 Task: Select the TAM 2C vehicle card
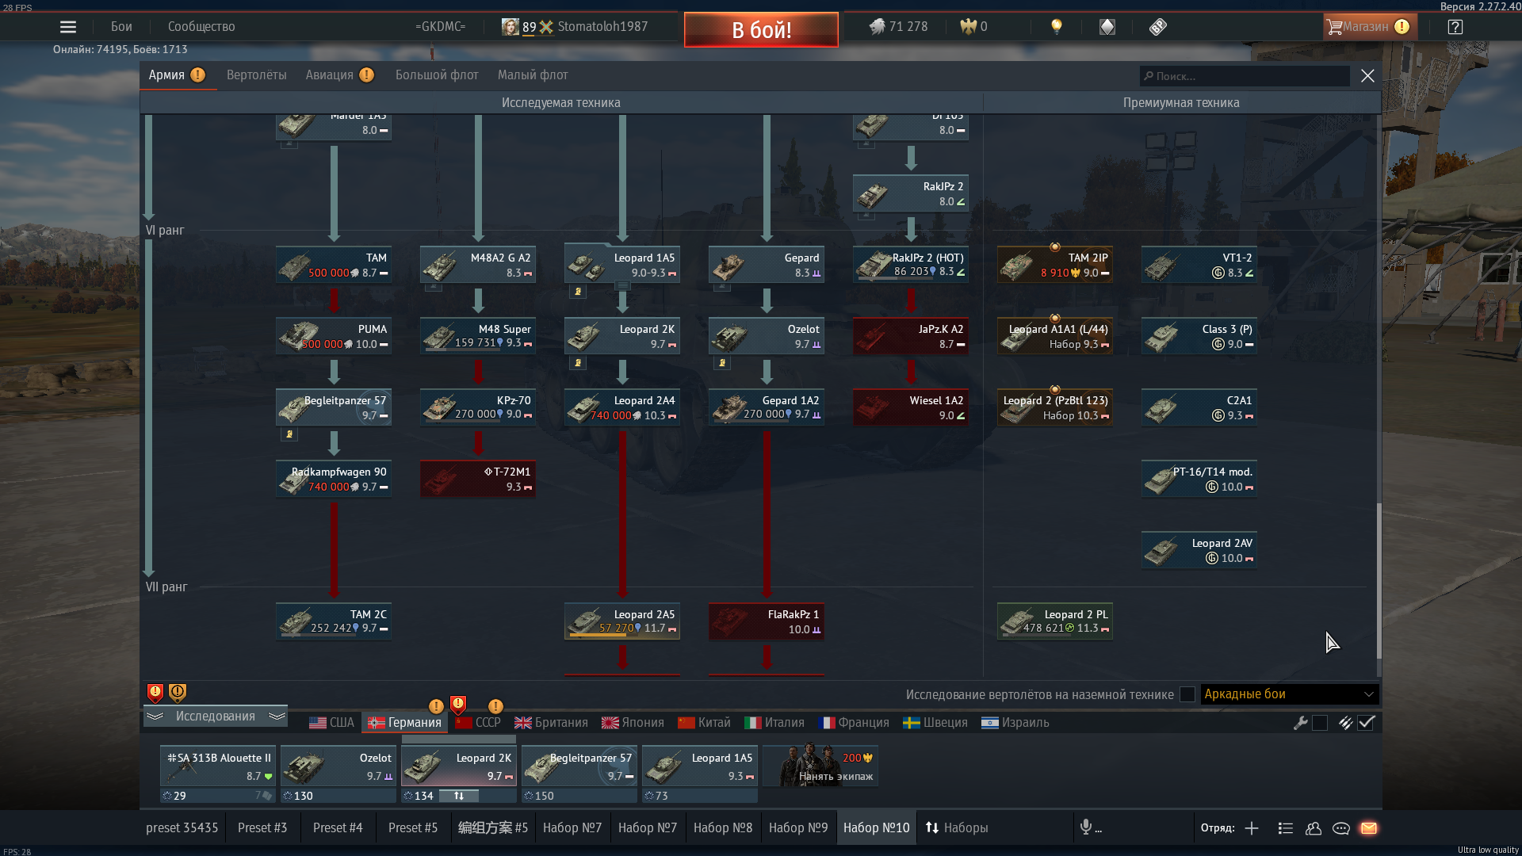(334, 621)
